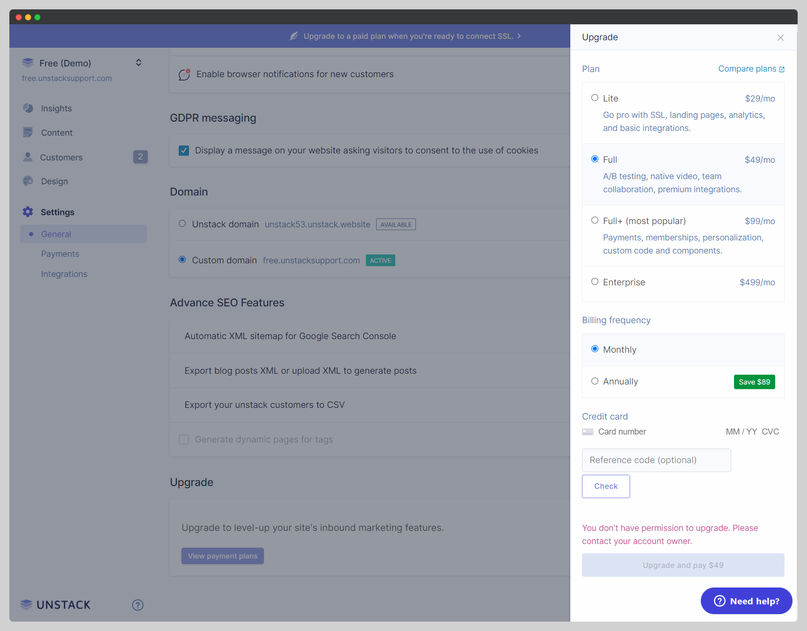Uncheck the cookies consent message checkbox
The height and width of the screenshot is (631, 807).
(x=183, y=150)
